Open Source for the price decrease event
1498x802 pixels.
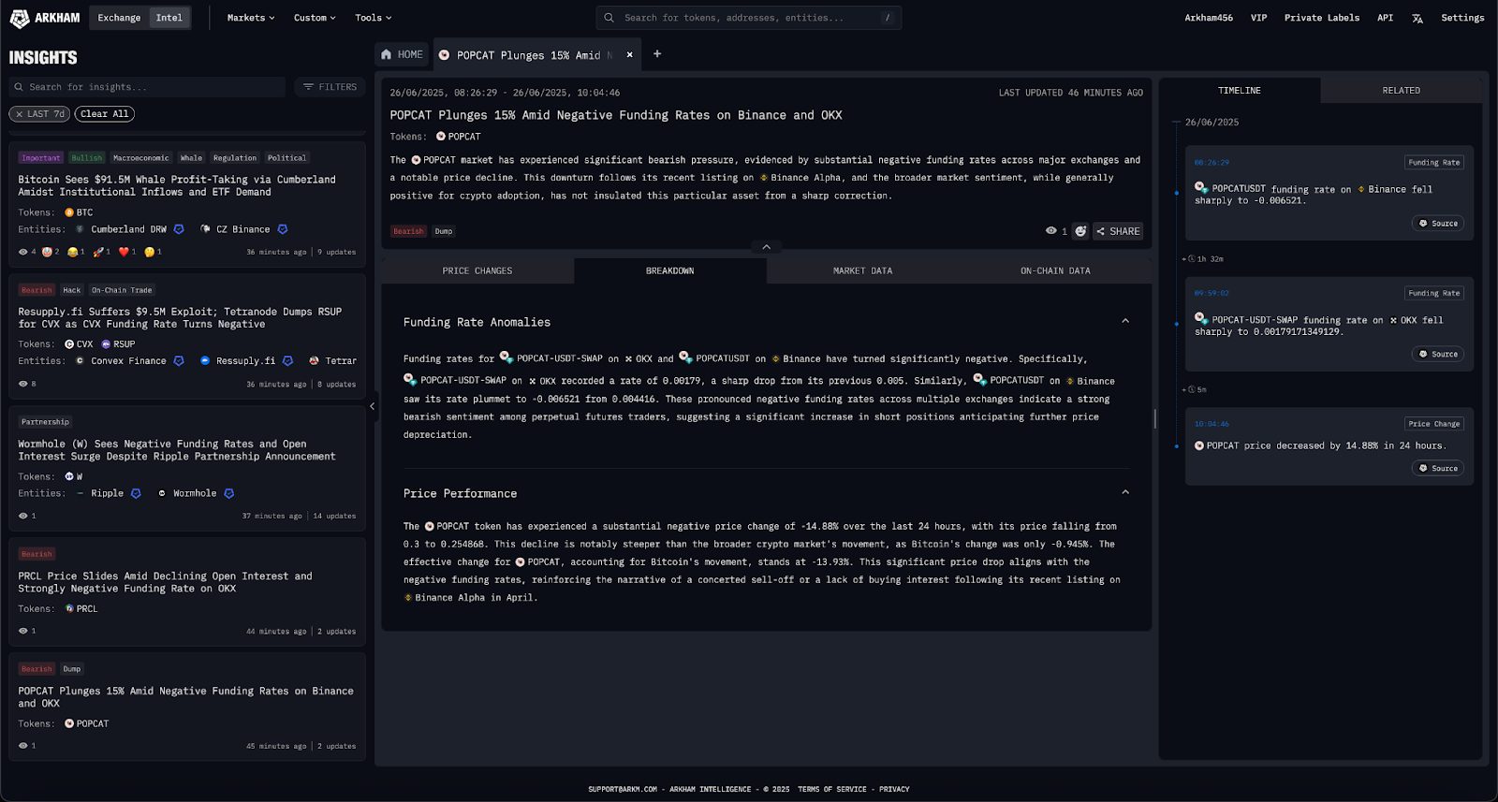1438,468
